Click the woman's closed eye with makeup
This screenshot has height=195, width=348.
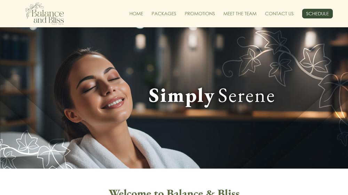(x=90, y=89)
